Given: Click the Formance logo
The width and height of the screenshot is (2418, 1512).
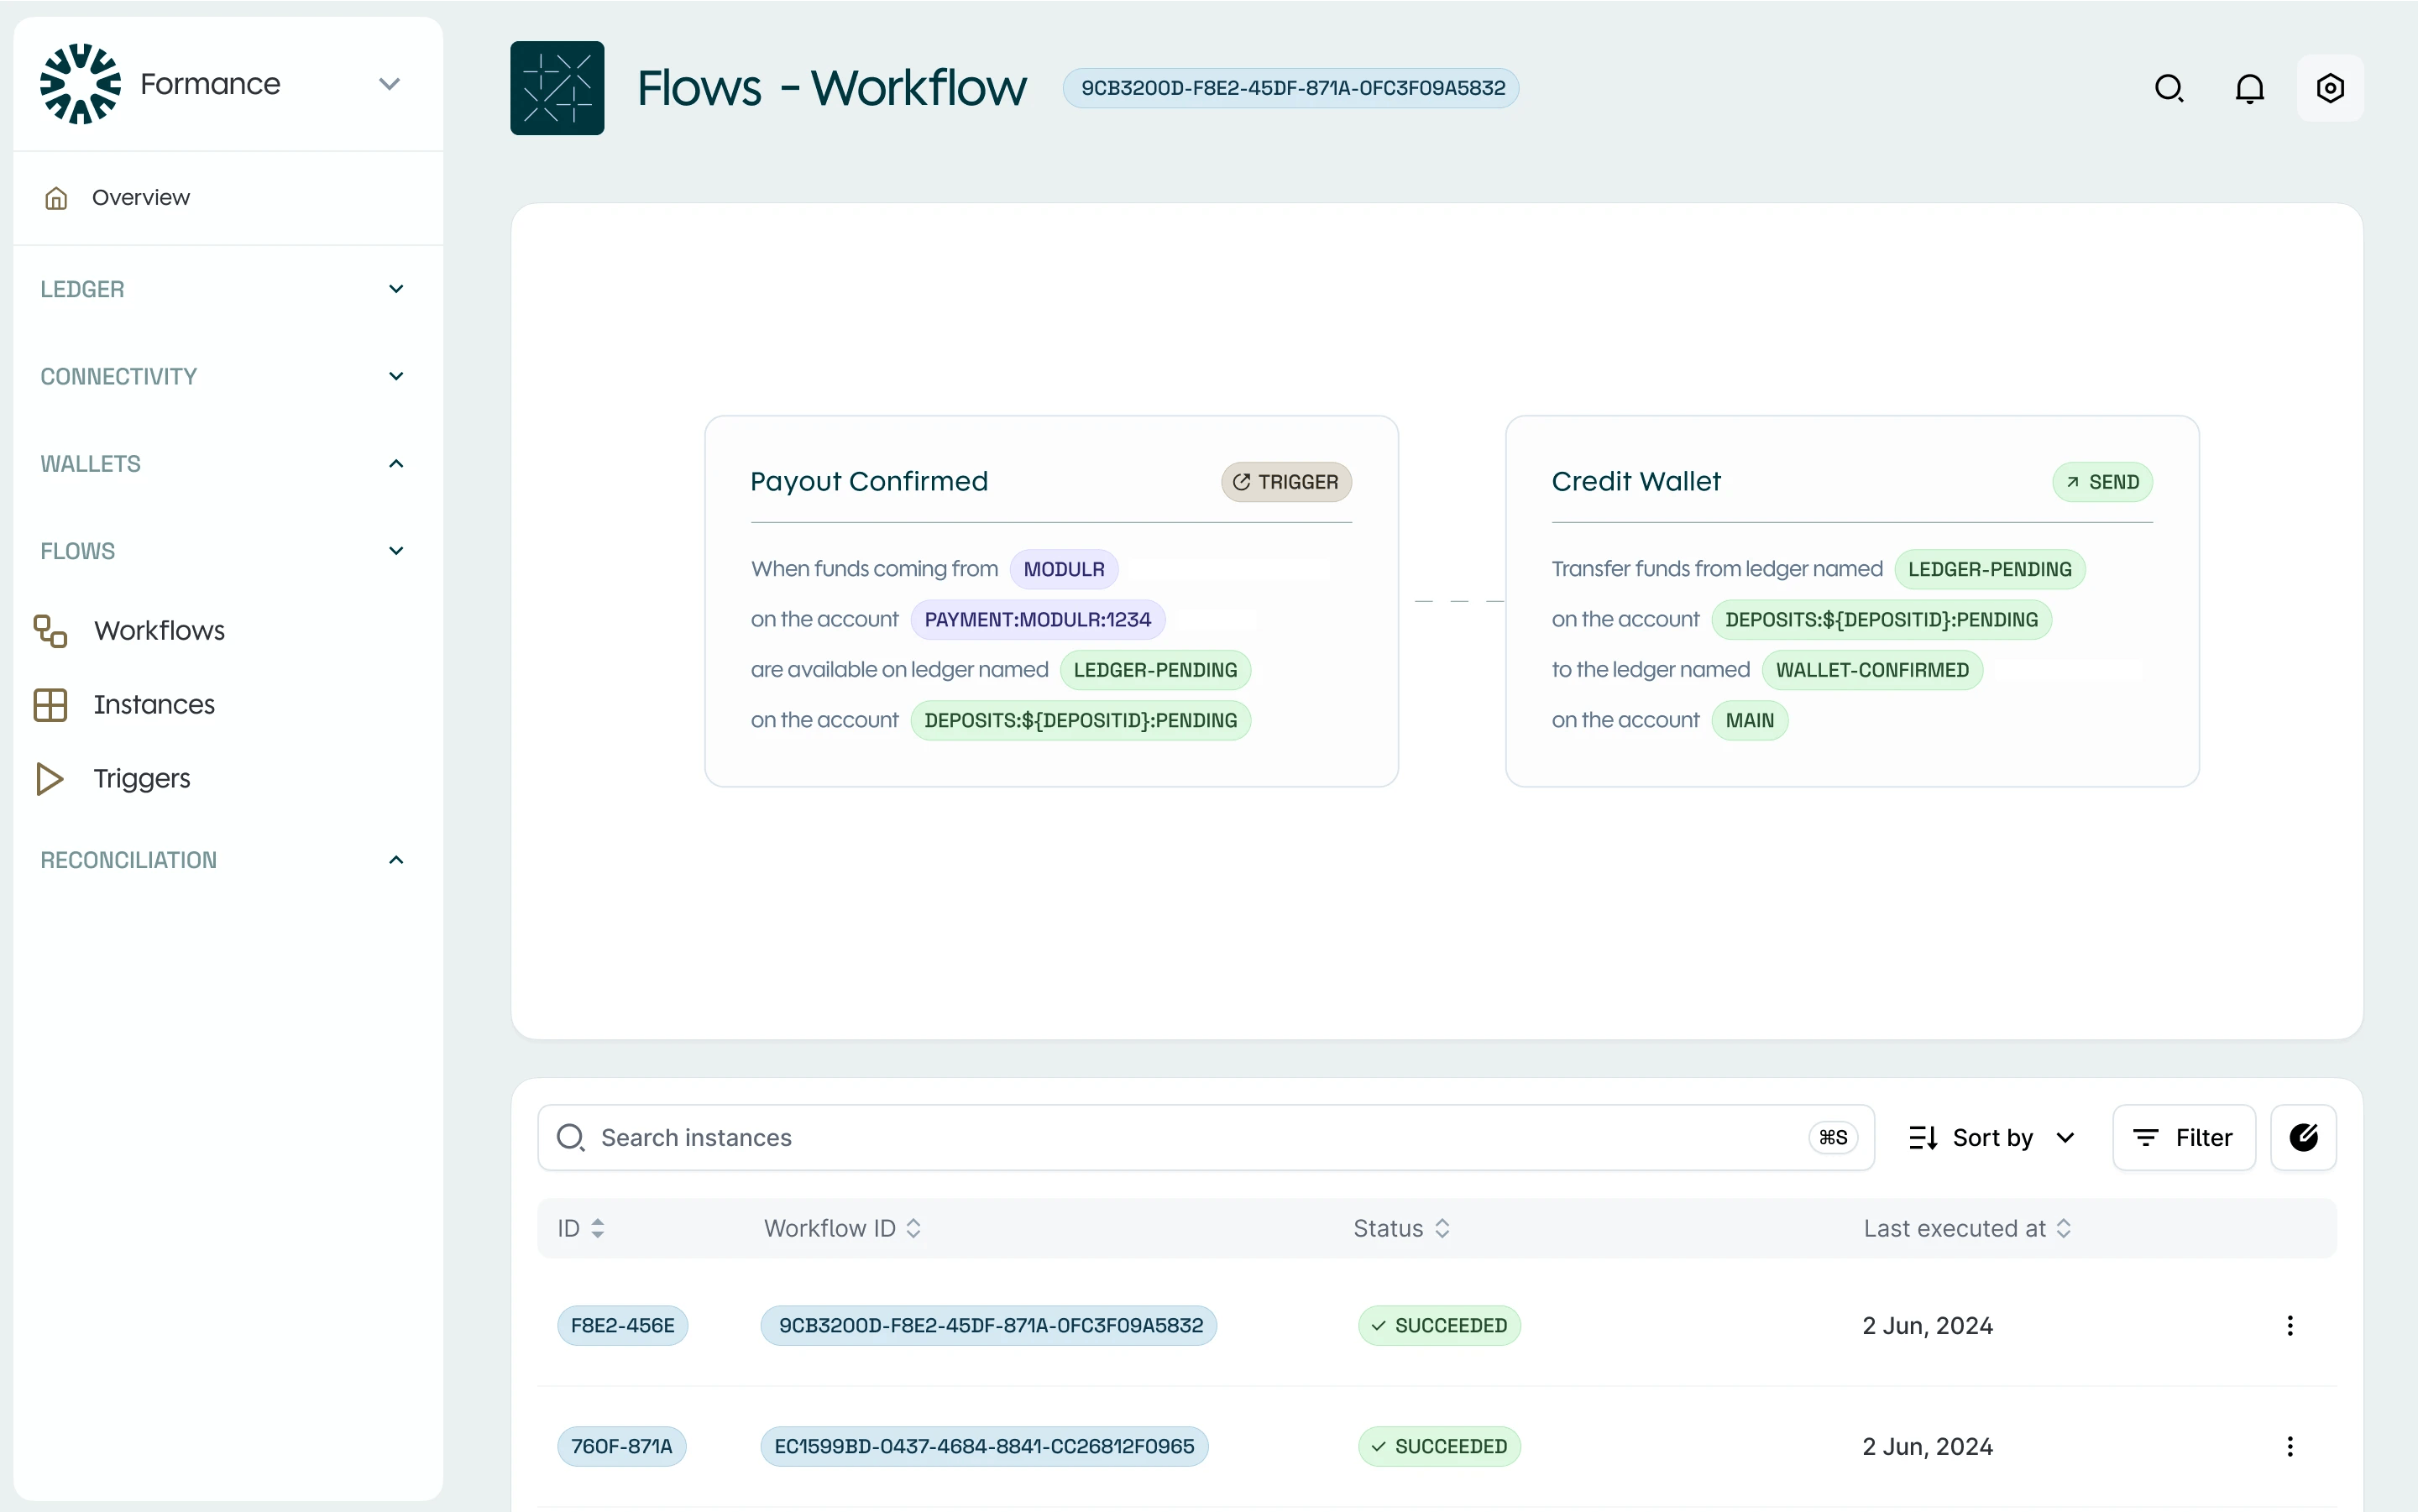Looking at the screenshot, I should [x=80, y=83].
